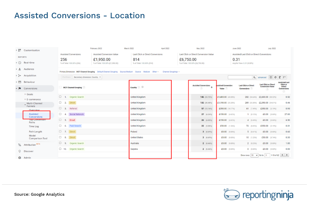This screenshot has height=206, width=309.
Task: Click help icon beside Last Click Conversions
Action: coord(251,89)
